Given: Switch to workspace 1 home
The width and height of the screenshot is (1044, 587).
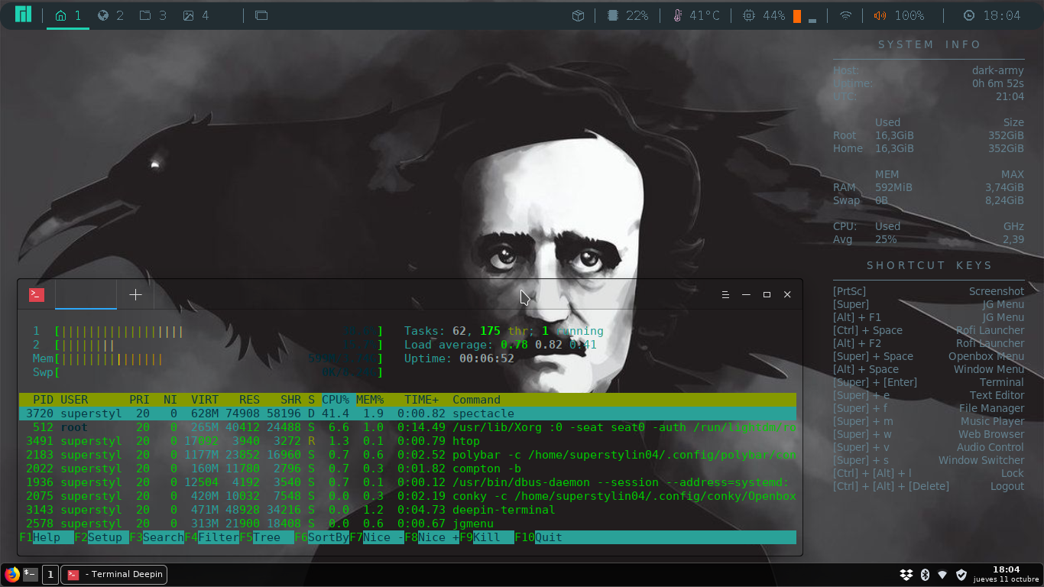Looking at the screenshot, I should (68, 15).
